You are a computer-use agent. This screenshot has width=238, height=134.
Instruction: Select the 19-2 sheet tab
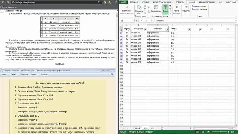click(x=152, y=128)
